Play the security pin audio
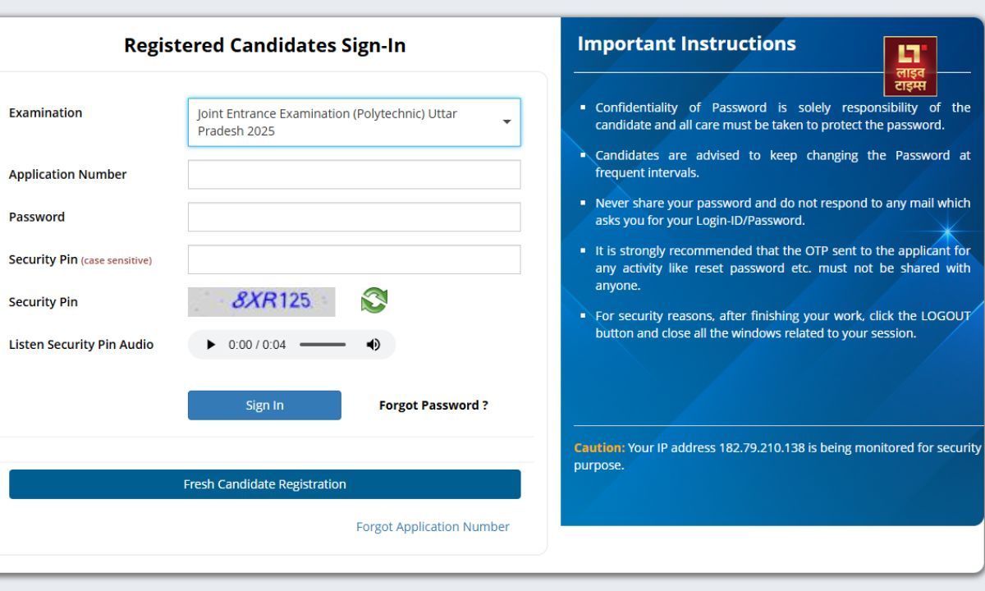The image size is (985, 591). pos(211,345)
